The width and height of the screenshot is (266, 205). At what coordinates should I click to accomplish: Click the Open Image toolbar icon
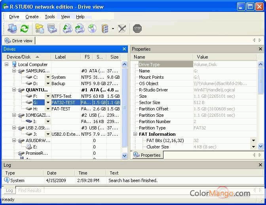(x=67, y=28)
